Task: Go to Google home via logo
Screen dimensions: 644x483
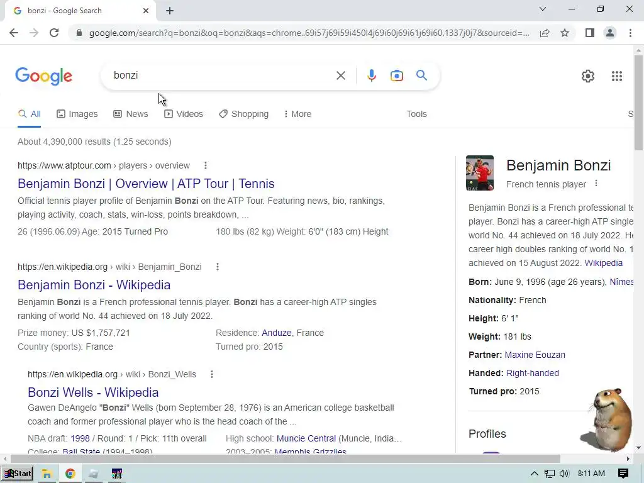Action: pyautogui.click(x=44, y=76)
